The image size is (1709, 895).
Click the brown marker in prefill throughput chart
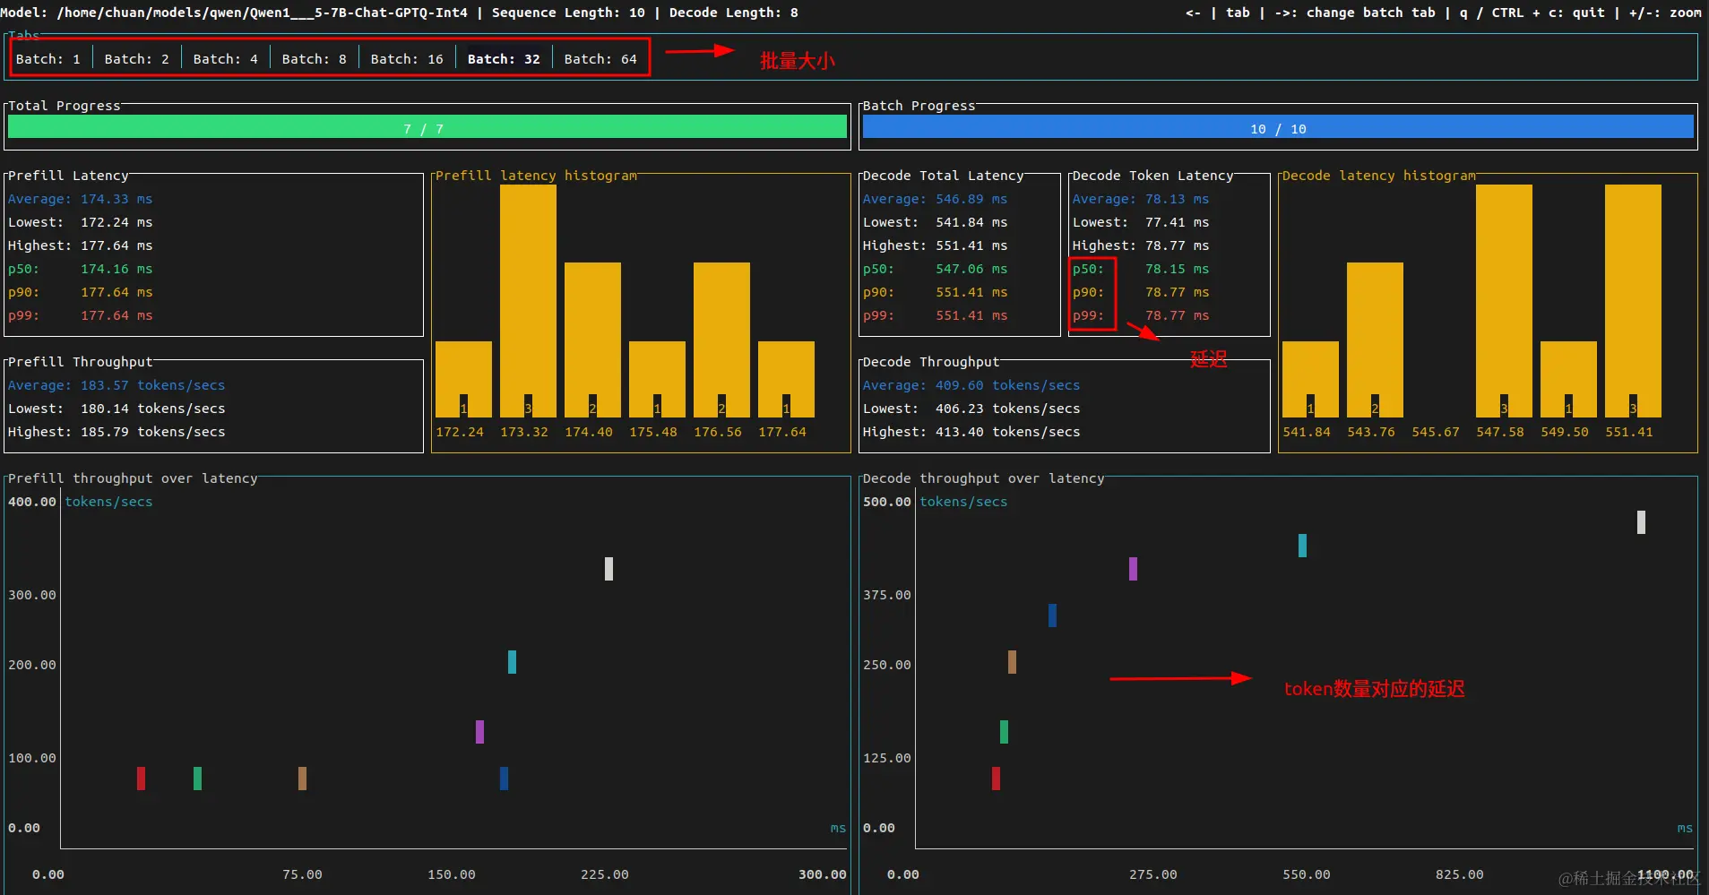302,779
